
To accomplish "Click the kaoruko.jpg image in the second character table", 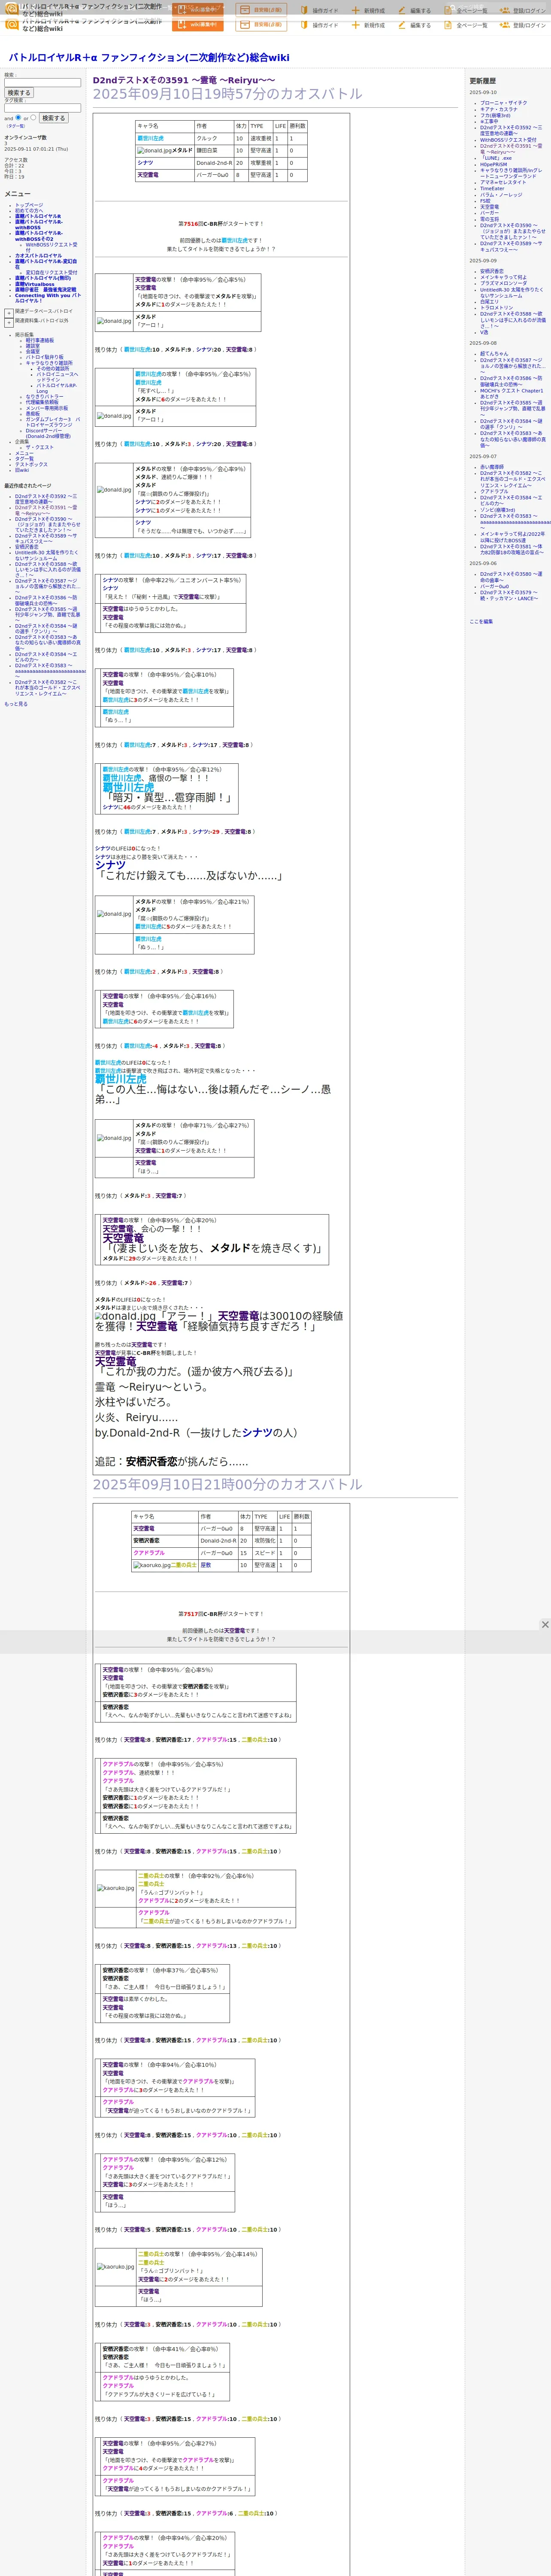I will coord(152,1565).
